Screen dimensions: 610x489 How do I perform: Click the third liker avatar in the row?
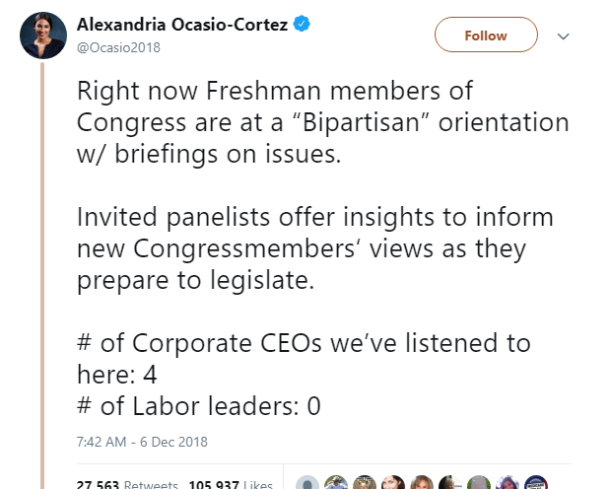click(366, 483)
